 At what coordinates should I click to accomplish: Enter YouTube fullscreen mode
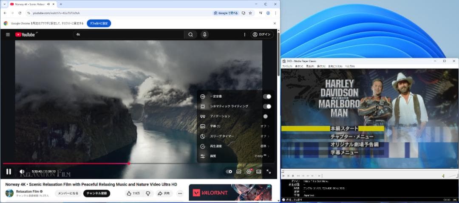(x=269, y=172)
